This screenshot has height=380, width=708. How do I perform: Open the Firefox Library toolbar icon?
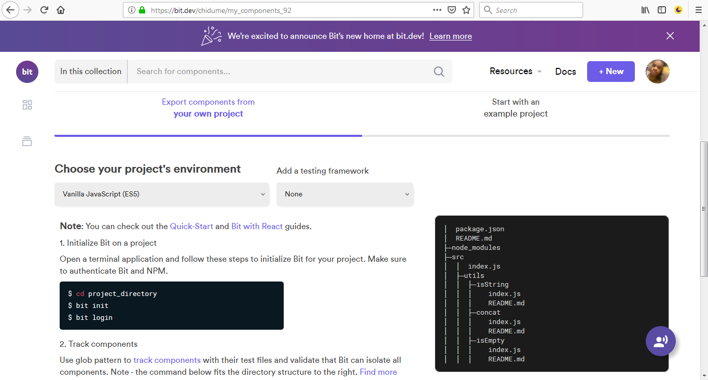click(x=645, y=10)
